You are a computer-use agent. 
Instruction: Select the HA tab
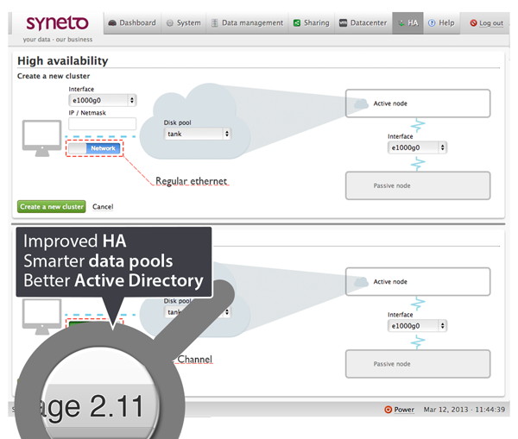pyautogui.click(x=407, y=23)
